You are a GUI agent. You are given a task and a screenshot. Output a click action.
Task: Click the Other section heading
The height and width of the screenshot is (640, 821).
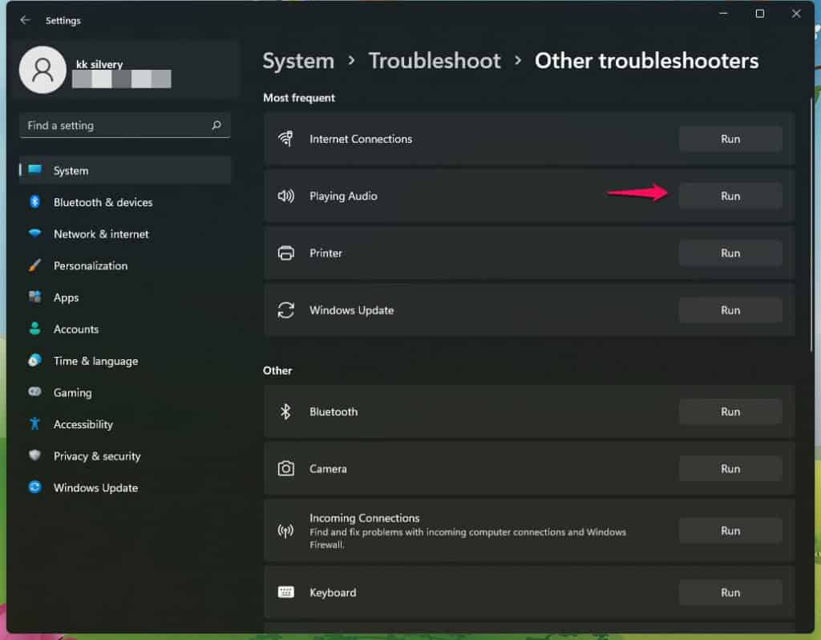277,371
